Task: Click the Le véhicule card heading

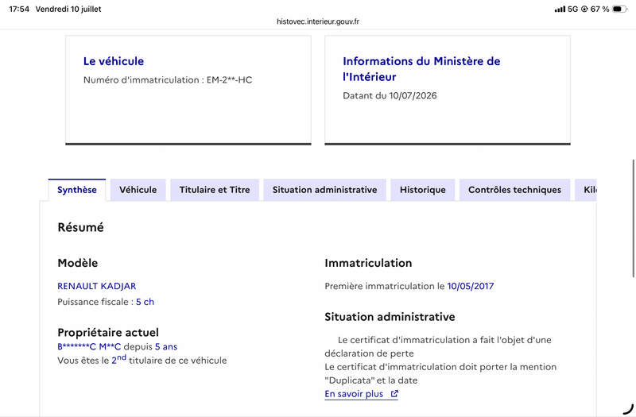Action: click(x=114, y=61)
